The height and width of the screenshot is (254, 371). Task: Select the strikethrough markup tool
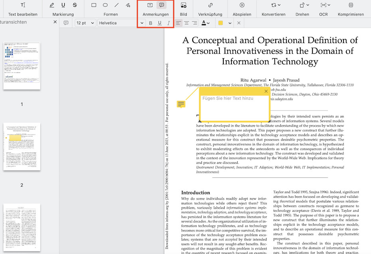coord(74,5)
